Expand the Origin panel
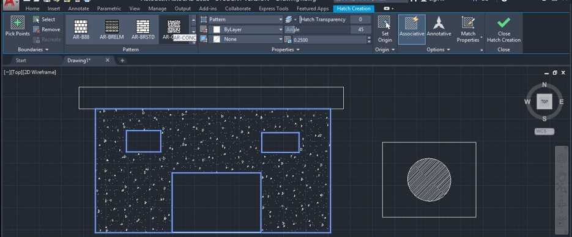572x237 pixels. click(x=385, y=49)
